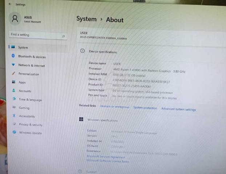
Task: Click the Apps icon in sidebar
Action: (13, 82)
